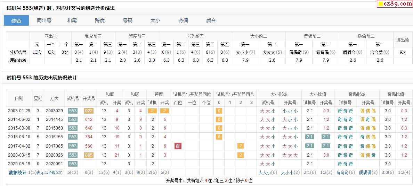Screen dimensions: 413x186
Task: Click the 试机号与开奖号同位 header
Action: 192,94
